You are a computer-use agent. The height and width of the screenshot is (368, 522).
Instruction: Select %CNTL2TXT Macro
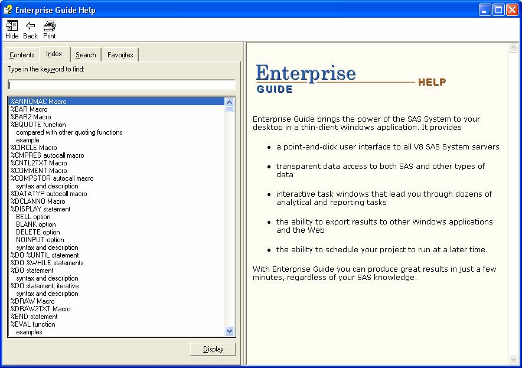tap(38, 163)
